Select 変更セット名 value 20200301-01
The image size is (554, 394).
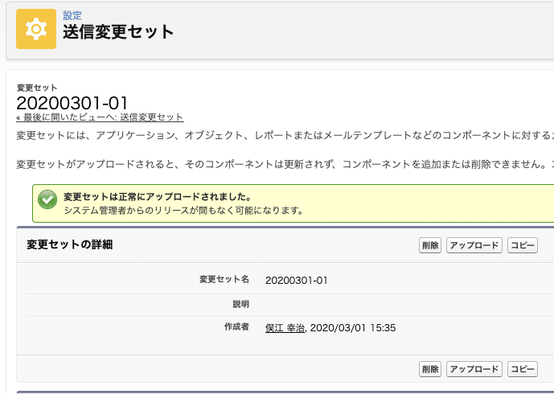pyautogui.click(x=297, y=281)
